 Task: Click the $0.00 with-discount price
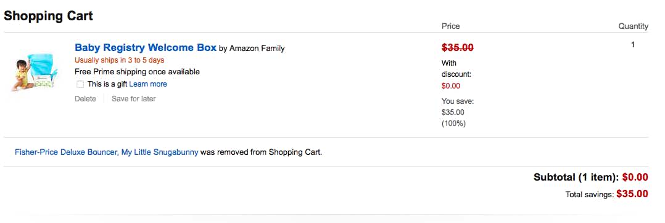coord(451,86)
